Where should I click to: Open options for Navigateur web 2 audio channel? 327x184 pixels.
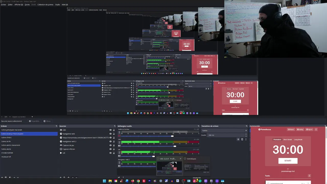[x=119, y=163]
